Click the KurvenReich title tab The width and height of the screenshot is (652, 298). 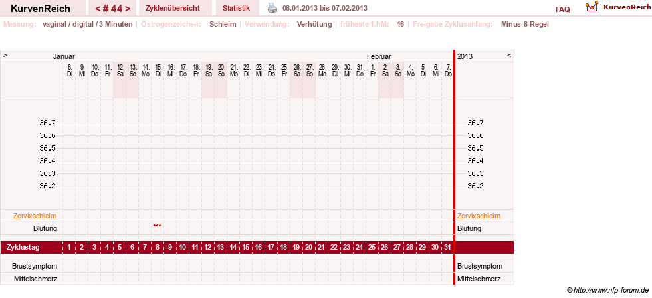point(41,9)
